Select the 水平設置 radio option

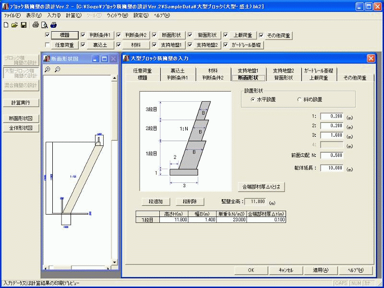(x=252, y=99)
